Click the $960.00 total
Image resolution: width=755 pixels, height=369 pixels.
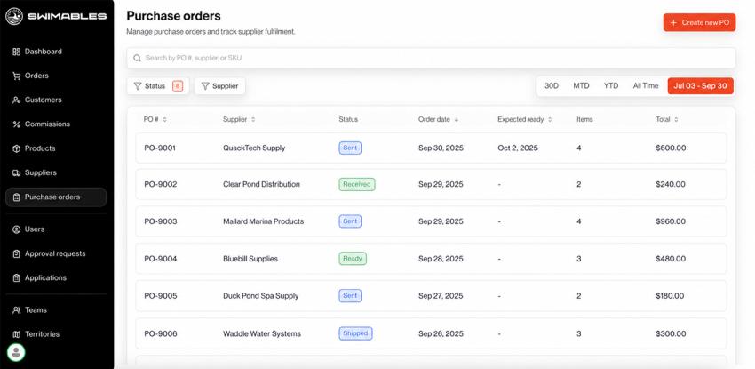pos(671,221)
